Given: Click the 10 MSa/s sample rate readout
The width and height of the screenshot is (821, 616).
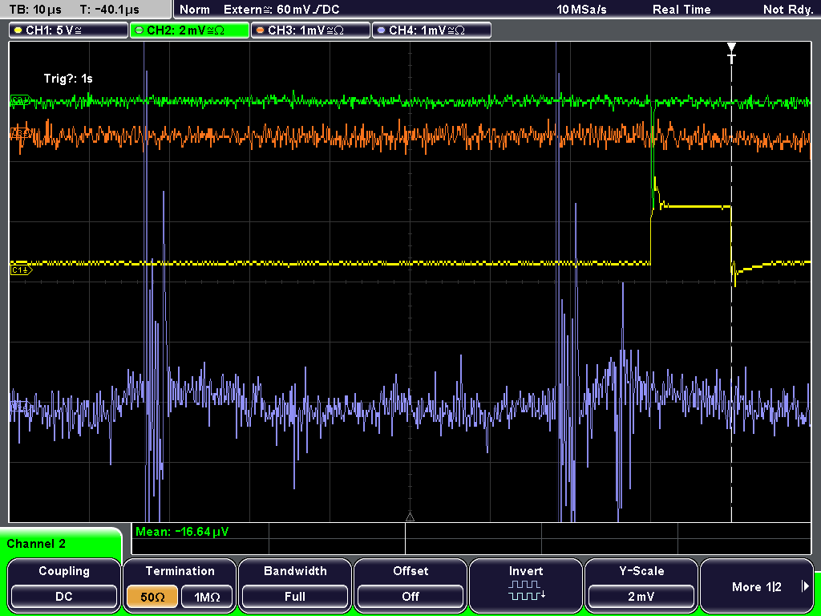Looking at the screenshot, I should tap(581, 10).
